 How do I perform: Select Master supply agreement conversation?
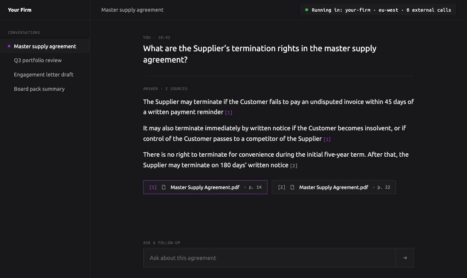pos(45,46)
